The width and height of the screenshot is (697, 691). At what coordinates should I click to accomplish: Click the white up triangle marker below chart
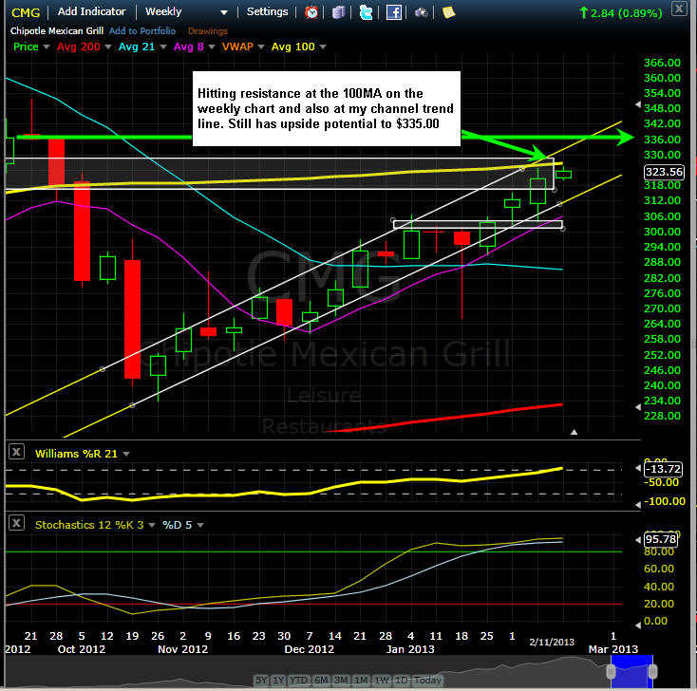click(x=574, y=432)
